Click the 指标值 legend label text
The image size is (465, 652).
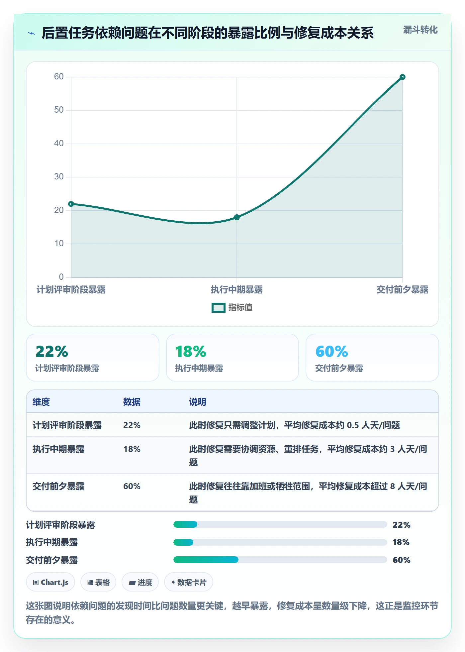(240, 308)
